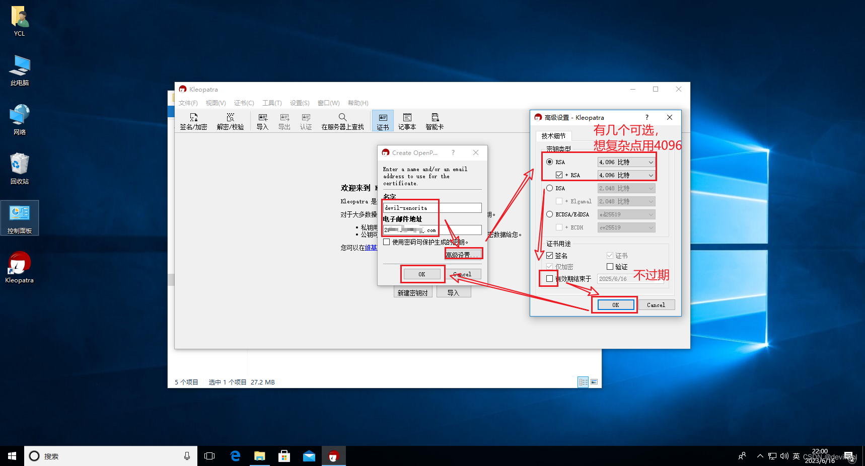Open the Mail app from the taskbar
This screenshot has height=466, width=865.
point(309,456)
